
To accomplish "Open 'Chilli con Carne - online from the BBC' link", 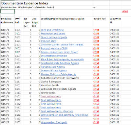I will coord(62,45).
